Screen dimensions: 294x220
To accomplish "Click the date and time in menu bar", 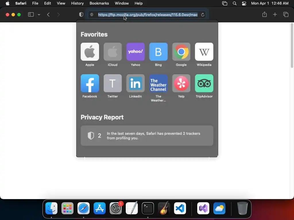I will pos(270,3).
